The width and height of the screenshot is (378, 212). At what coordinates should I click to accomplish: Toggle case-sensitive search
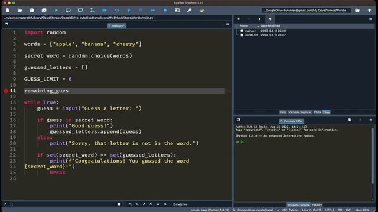pos(151,204)
